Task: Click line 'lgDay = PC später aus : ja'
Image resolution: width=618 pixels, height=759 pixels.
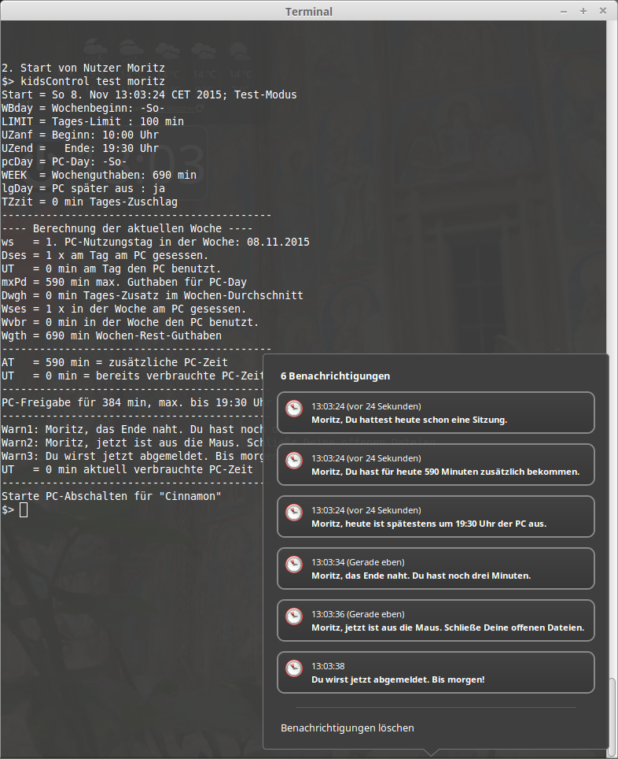Action: 83,188
